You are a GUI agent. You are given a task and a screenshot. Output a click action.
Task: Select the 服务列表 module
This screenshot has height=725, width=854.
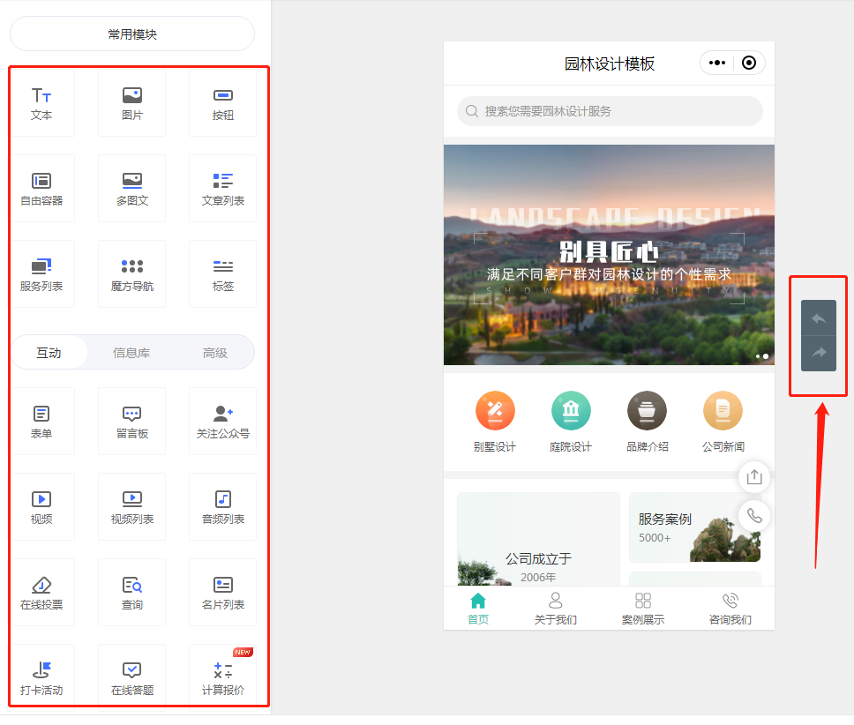41,273
